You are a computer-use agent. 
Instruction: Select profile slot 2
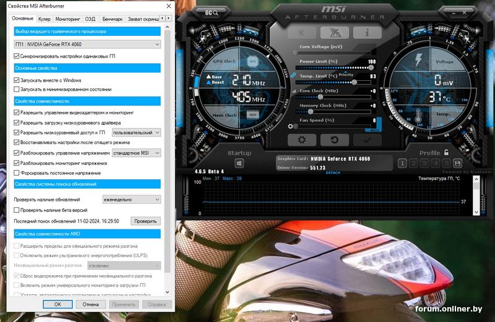point(413,163)
